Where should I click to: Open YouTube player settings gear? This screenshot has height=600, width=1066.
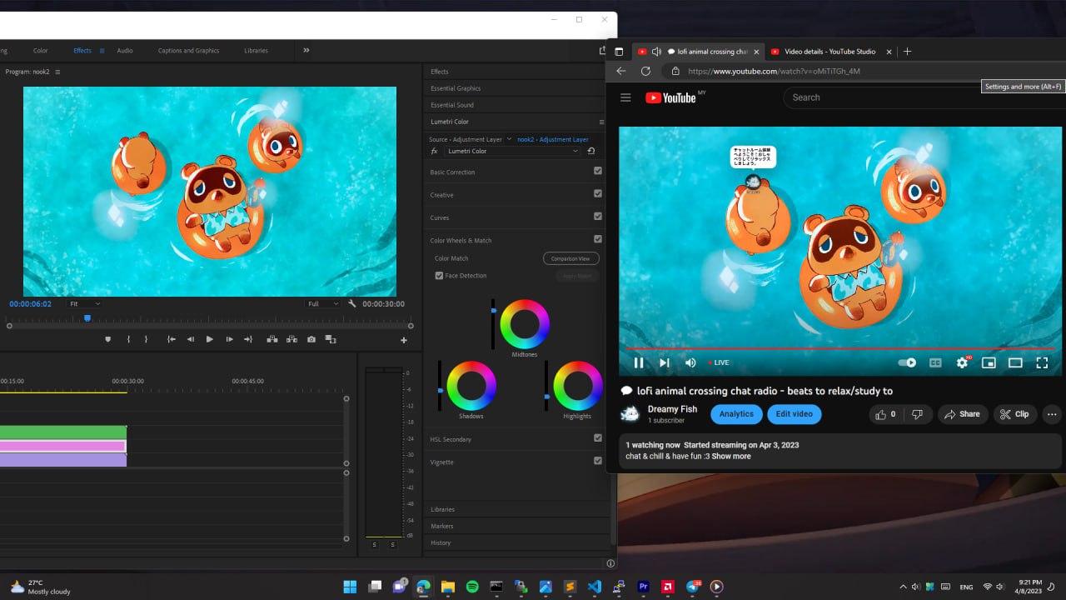coord(962,362)
